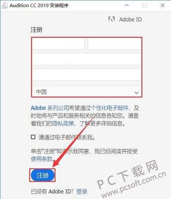Open the 登录 sign-in link
171x199 pixels.
(x=82, y=191)
